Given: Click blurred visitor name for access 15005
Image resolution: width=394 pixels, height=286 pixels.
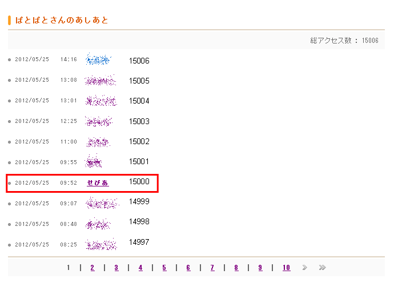Looking at the screenshot, I should pos(100,81).
